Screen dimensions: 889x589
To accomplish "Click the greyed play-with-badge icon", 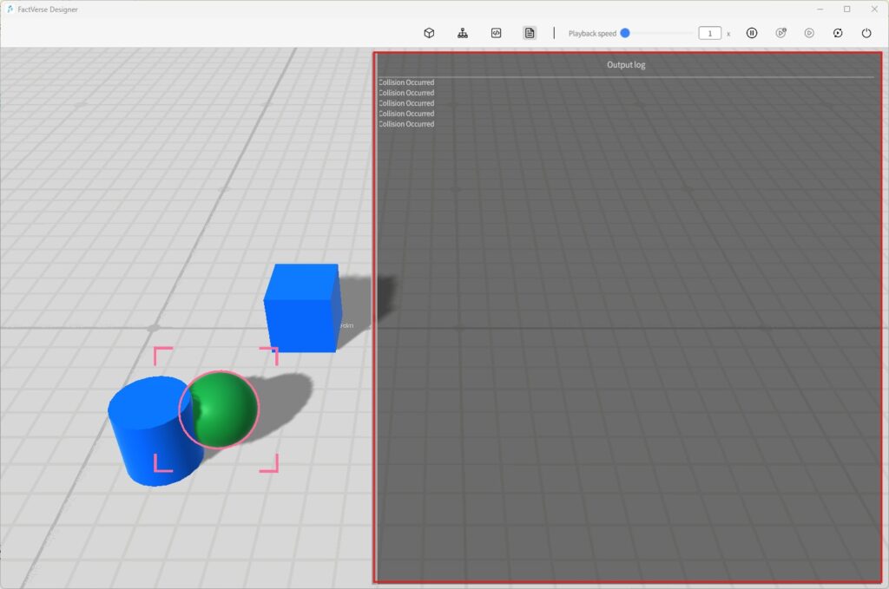I will [x=781, y=33].
